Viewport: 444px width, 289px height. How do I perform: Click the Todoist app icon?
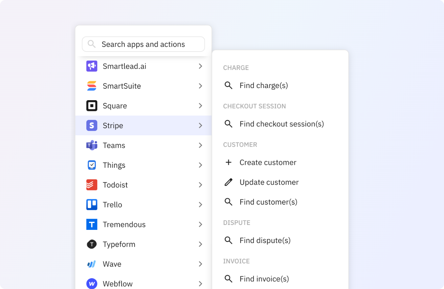[x=92, y=185]
